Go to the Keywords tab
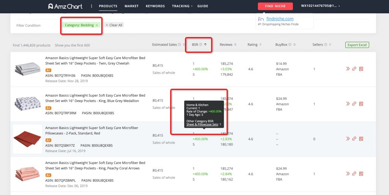The height and width of the screenshot is (195, 389). tap(155, 6)
